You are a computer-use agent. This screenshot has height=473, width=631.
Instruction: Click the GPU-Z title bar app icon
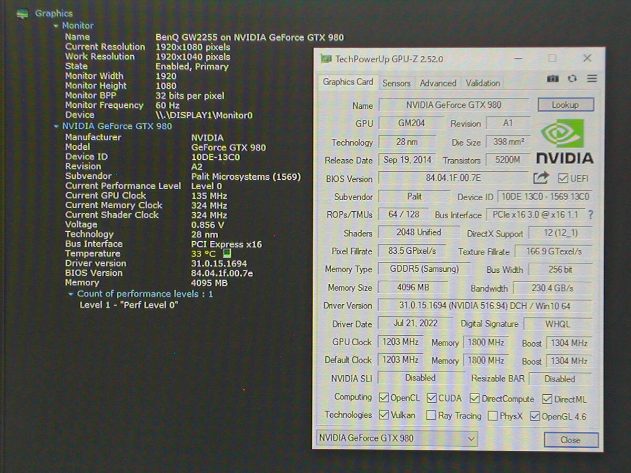coord(326,59)
